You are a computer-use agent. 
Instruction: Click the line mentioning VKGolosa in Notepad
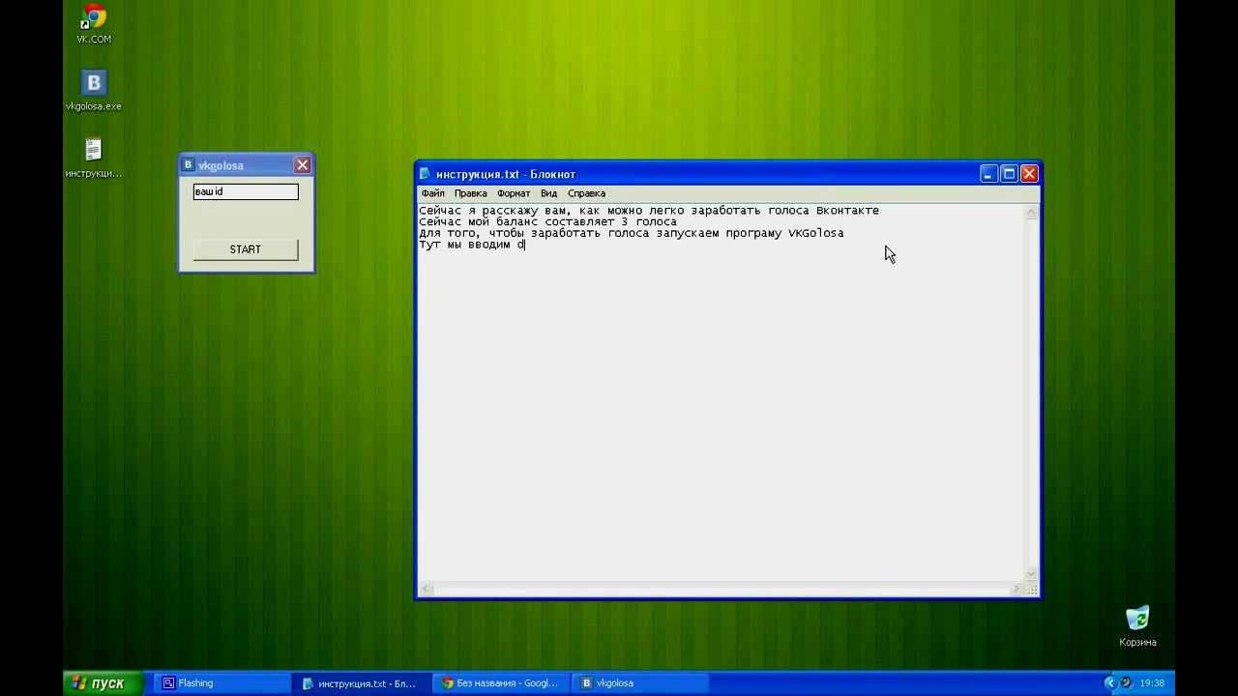[x=631, y=233]
